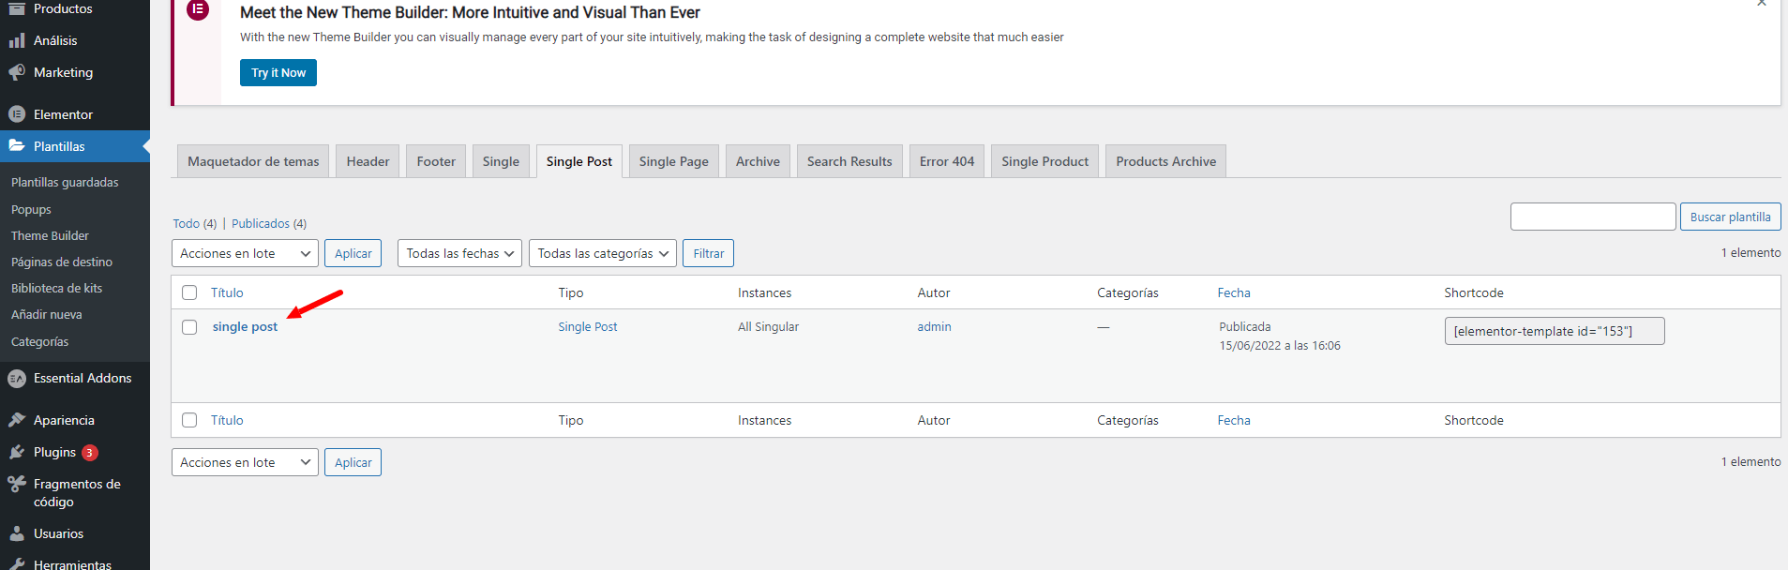Click the Fragmentos de código scissors icon
Viewport: 1788px width, 570px height.
17,484
